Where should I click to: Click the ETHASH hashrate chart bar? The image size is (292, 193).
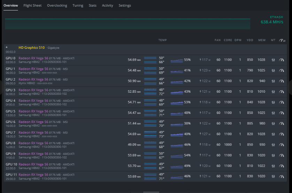pos(128,24)
